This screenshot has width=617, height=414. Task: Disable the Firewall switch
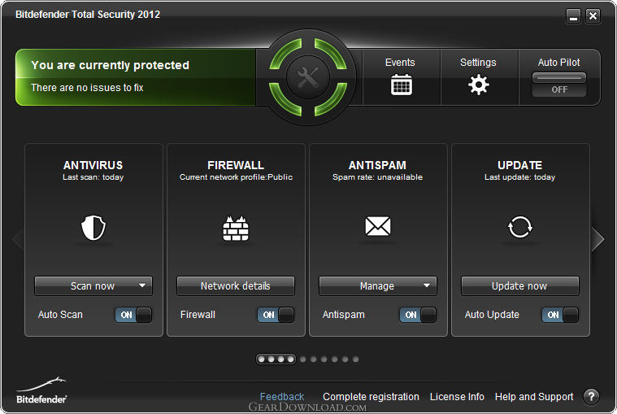pos(276,315)
